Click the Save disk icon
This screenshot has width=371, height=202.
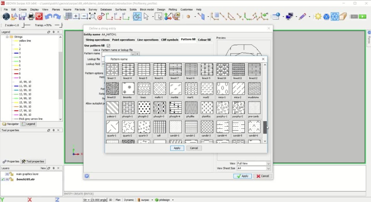[23, 17]
